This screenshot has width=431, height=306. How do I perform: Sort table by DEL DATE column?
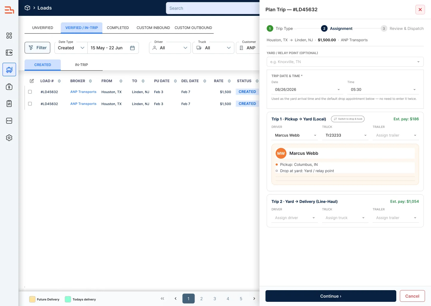pos(205,81)
